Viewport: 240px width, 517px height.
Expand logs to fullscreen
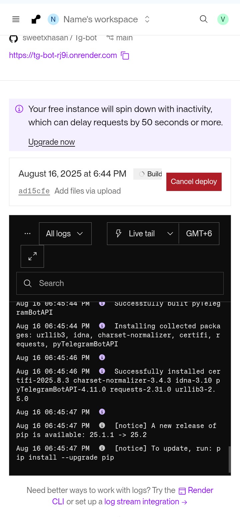[32, 256]
